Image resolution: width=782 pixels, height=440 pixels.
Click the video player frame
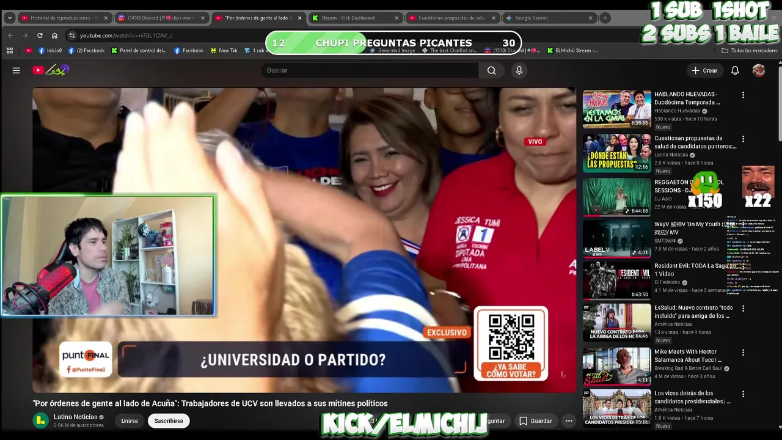304,240
